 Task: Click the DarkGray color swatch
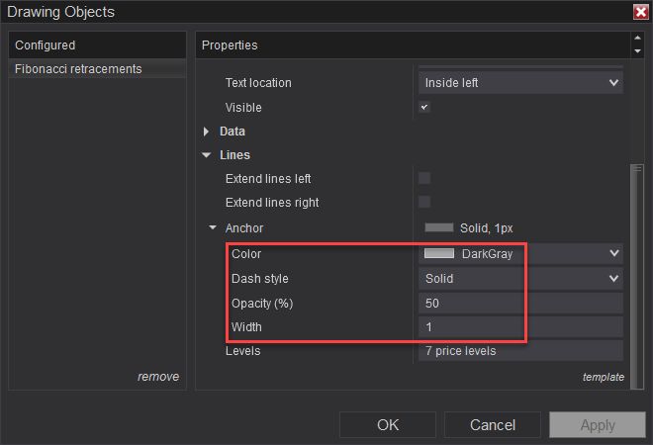point(438,254)
